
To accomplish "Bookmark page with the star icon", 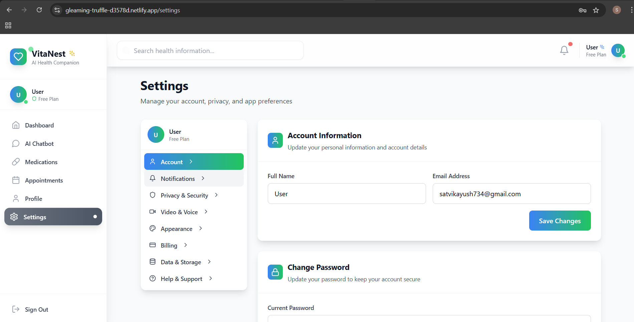I will click(596, 10).
